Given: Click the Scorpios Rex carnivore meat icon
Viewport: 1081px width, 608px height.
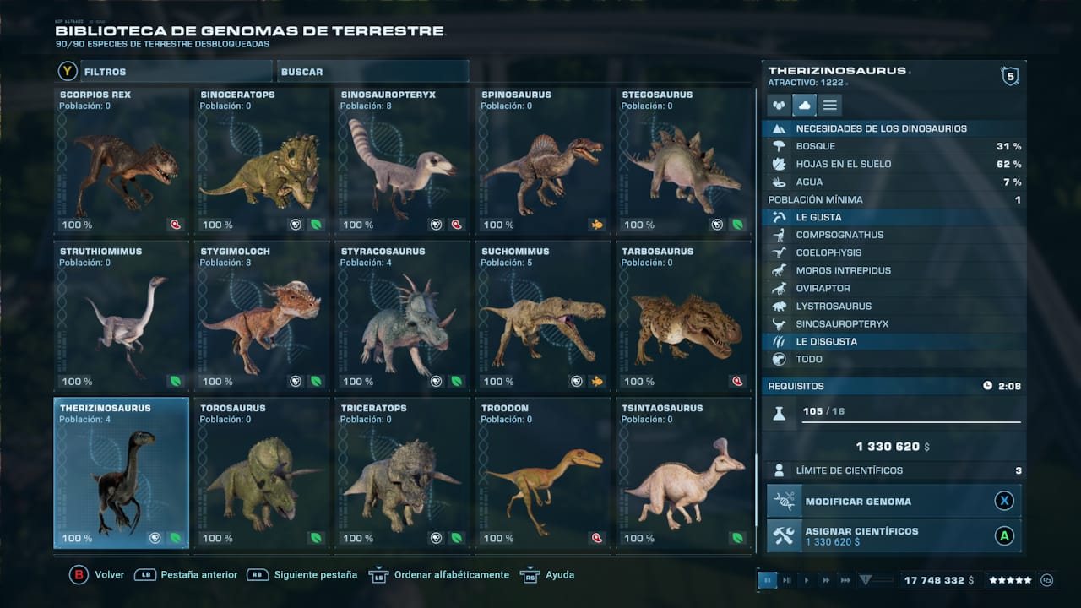Looking at the screenshot, I should click(x=176, y=225).
